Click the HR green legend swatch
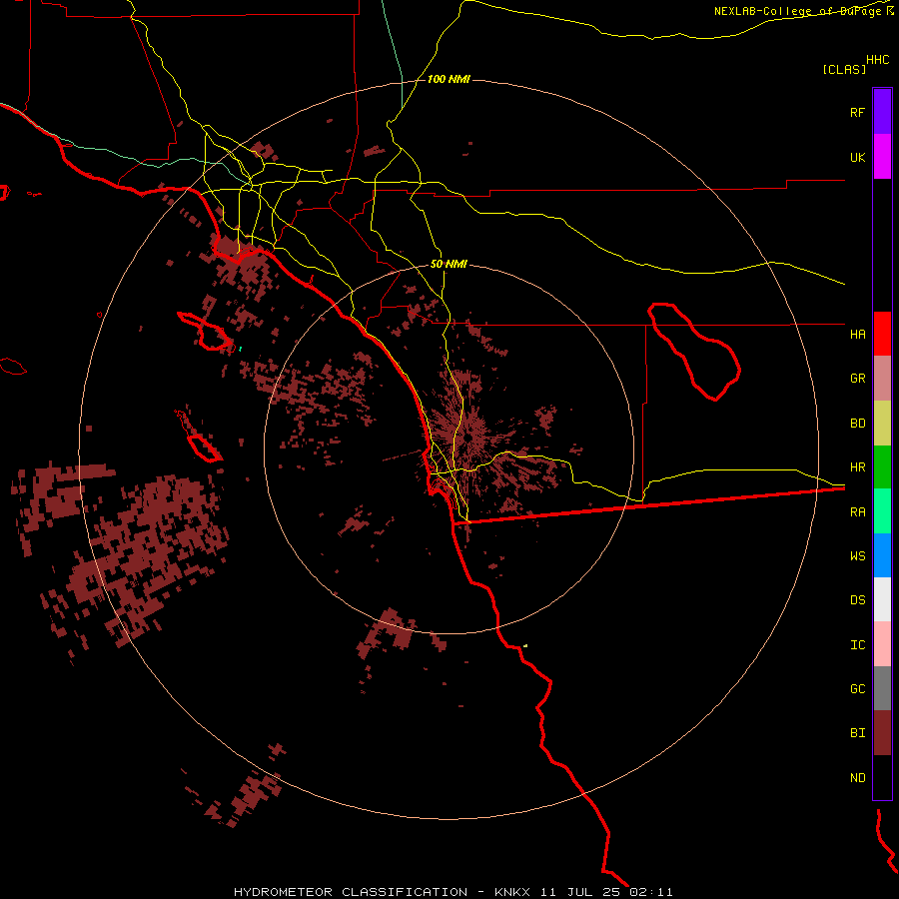The image size is (899, 899). pyautogui.click(x=882, y=467)
